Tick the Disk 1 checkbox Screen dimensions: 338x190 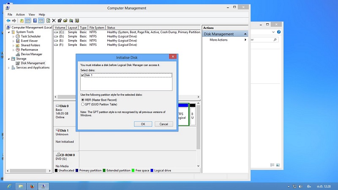(x=82, y=75)
